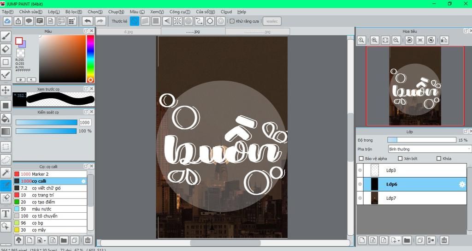Select the Move tool
This screenshot has width=472, height=251.
click(x=6, y=90)
